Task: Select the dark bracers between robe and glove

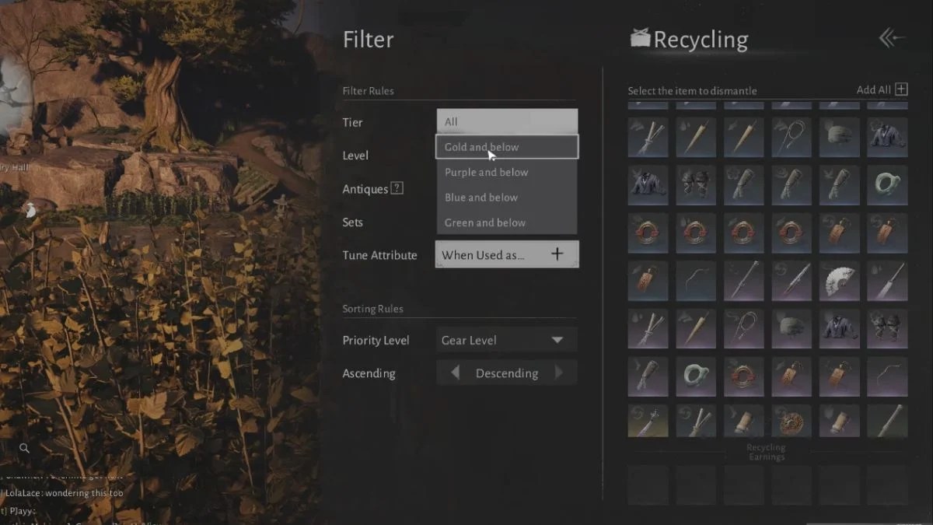Action: pos(696,185)
